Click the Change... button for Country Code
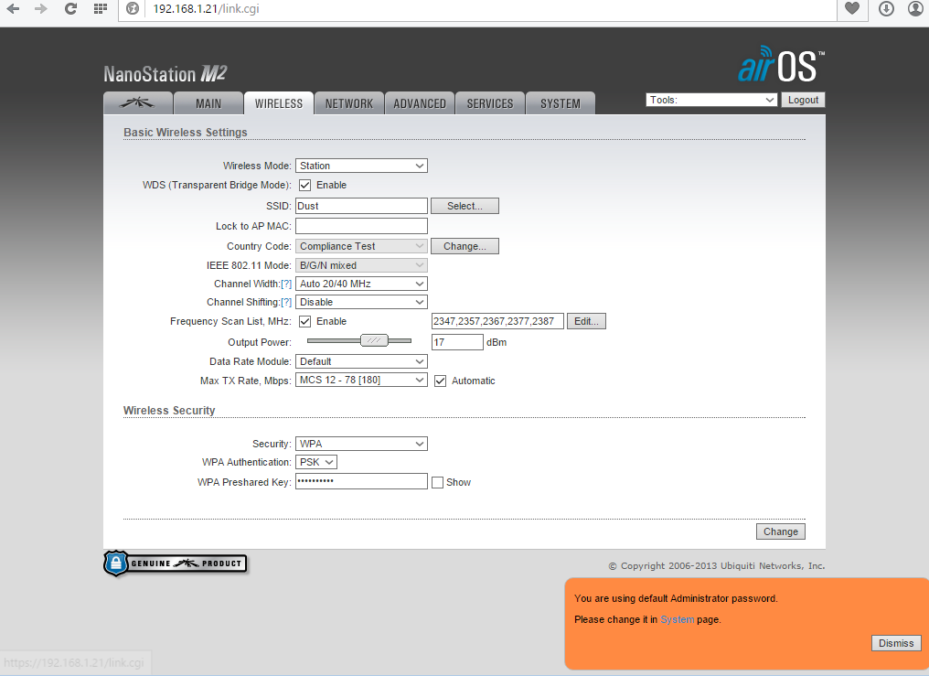This screenshot has height=676, width=929. (x=464, y=246)
